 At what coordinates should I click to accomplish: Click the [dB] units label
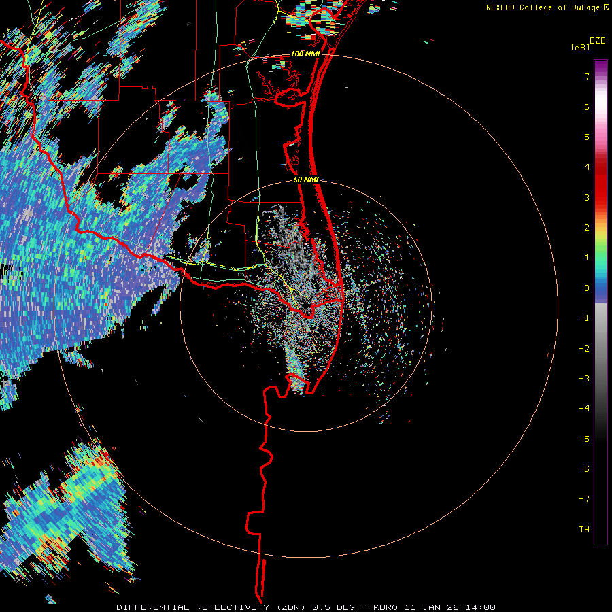[x=580, y=47]
